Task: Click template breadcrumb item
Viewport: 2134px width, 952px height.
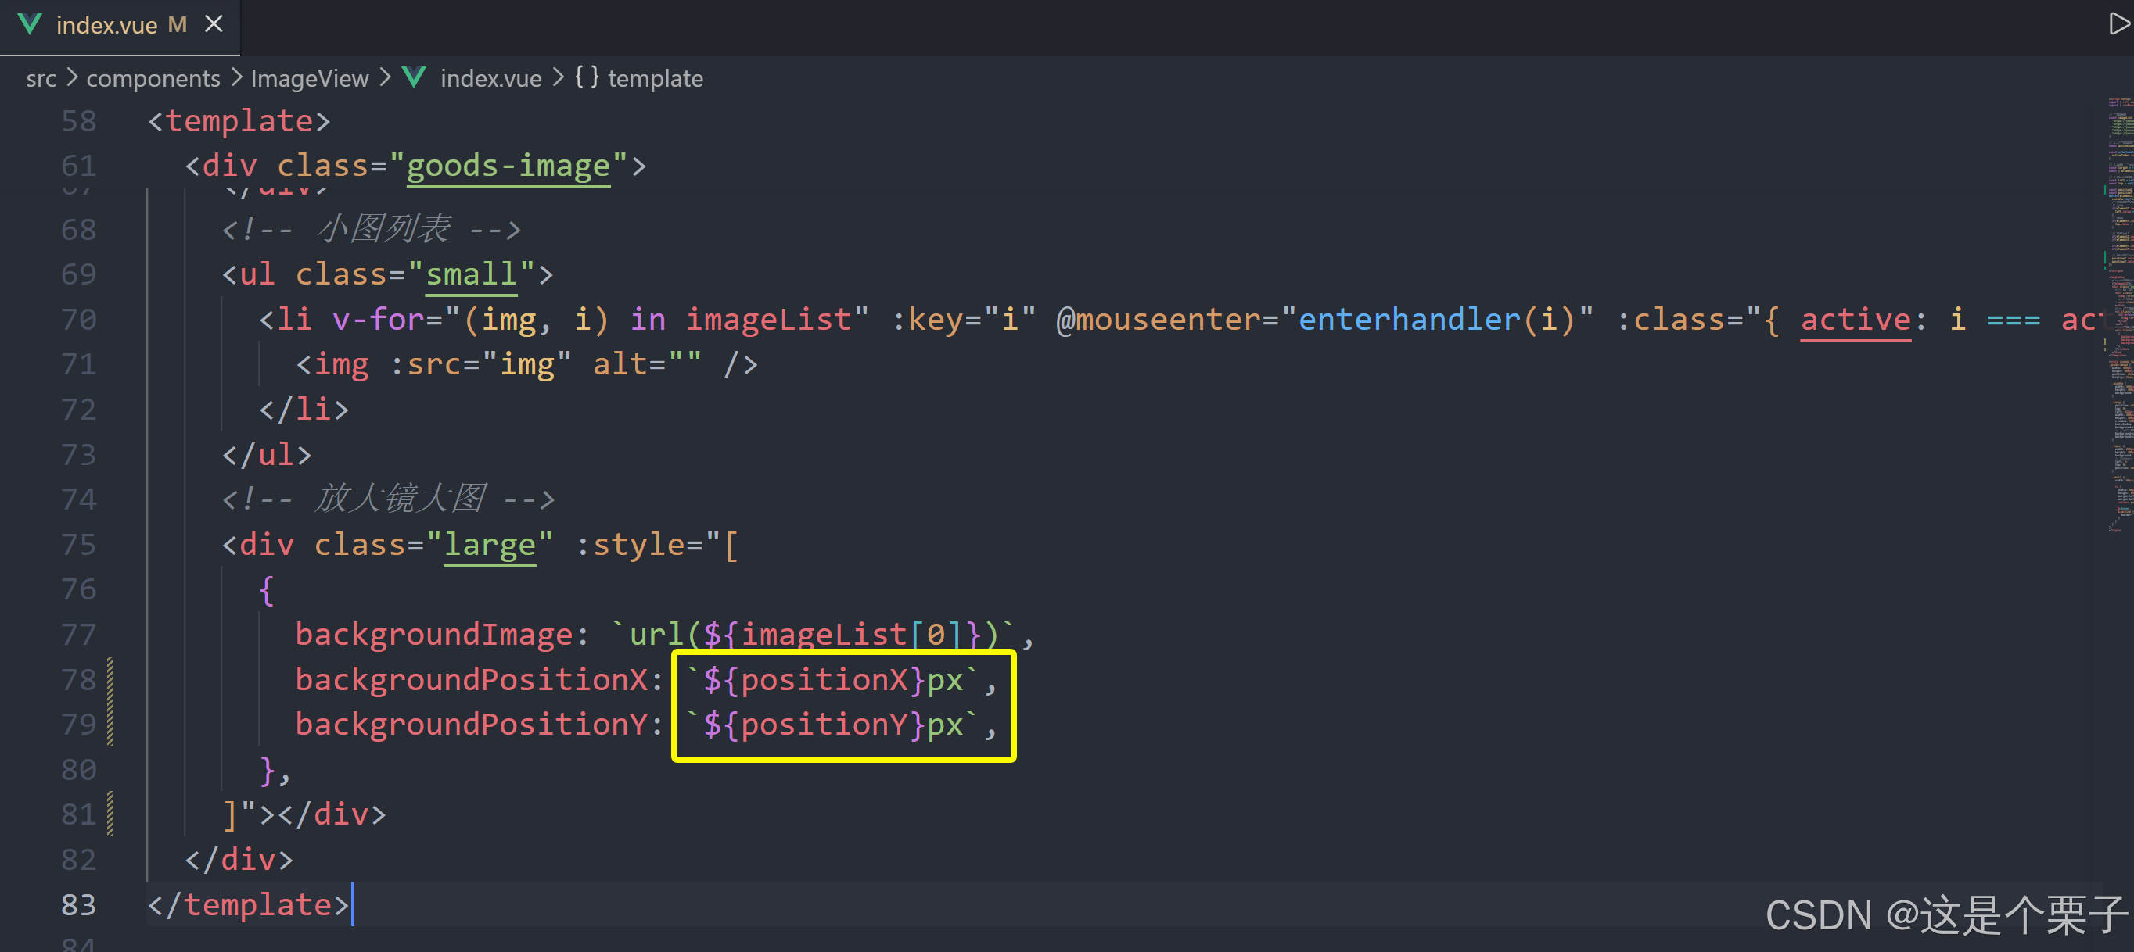Action: pyautogui.click(x=655, y=79)
